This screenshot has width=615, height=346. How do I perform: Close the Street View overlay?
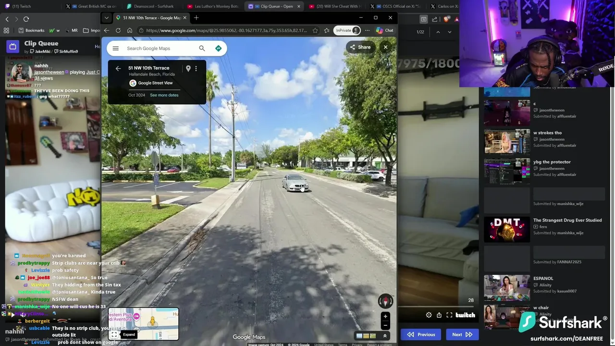[x=385, y=47]
